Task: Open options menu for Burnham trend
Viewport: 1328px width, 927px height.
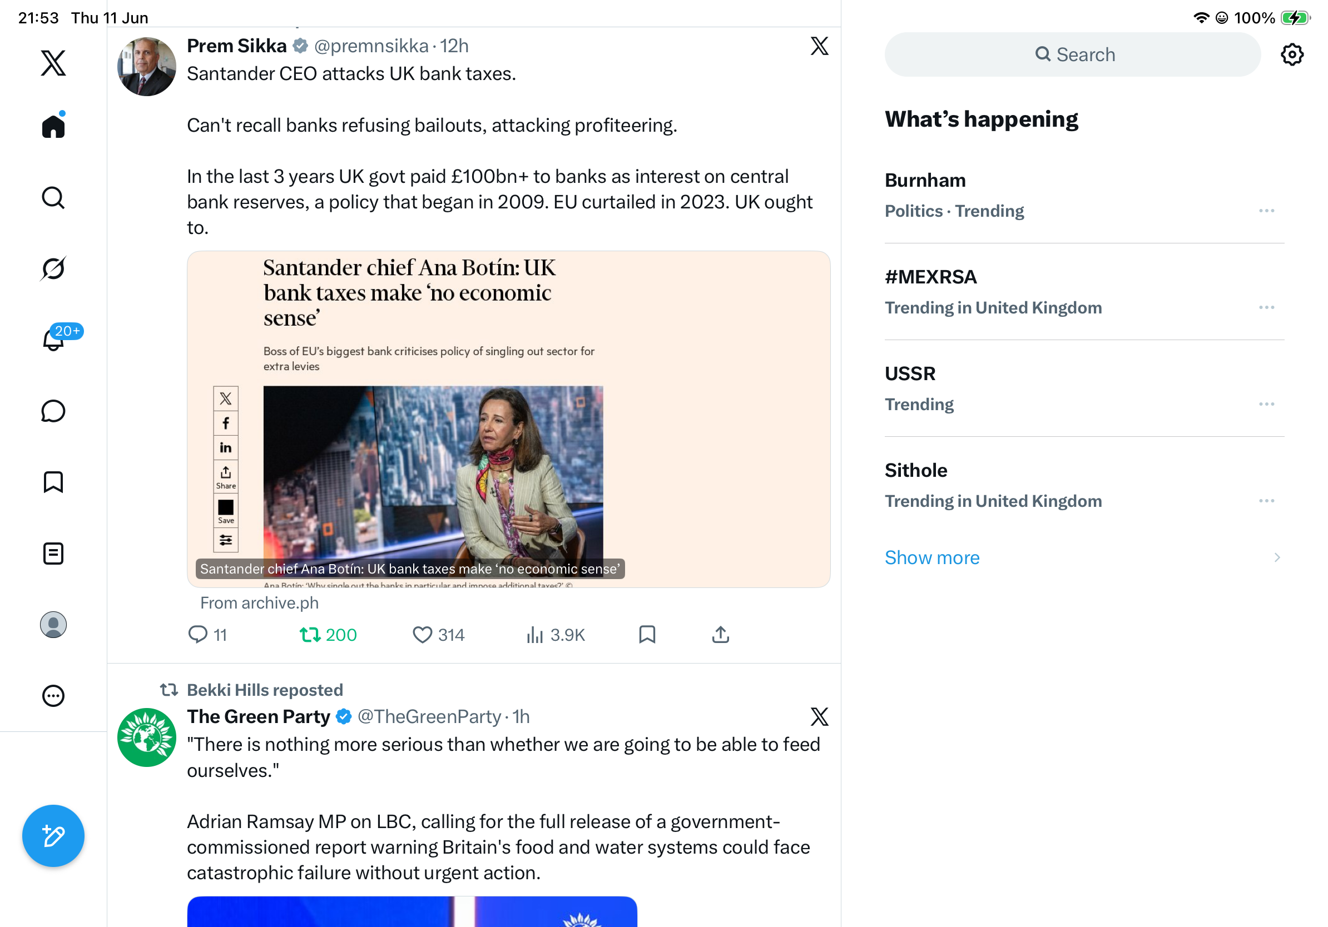Action: coord(1266,211)
